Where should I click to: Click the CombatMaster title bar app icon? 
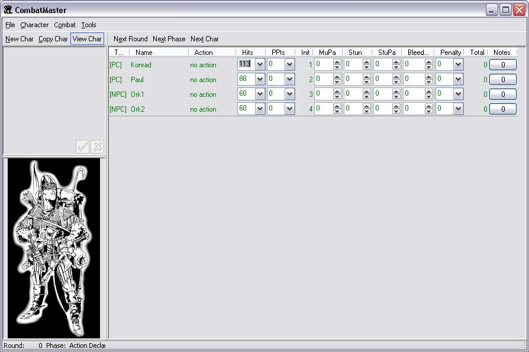point(8,9)
